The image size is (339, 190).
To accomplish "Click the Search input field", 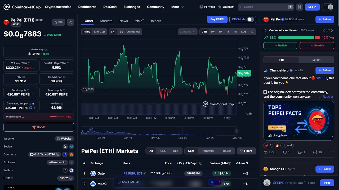I will (266, 7).
